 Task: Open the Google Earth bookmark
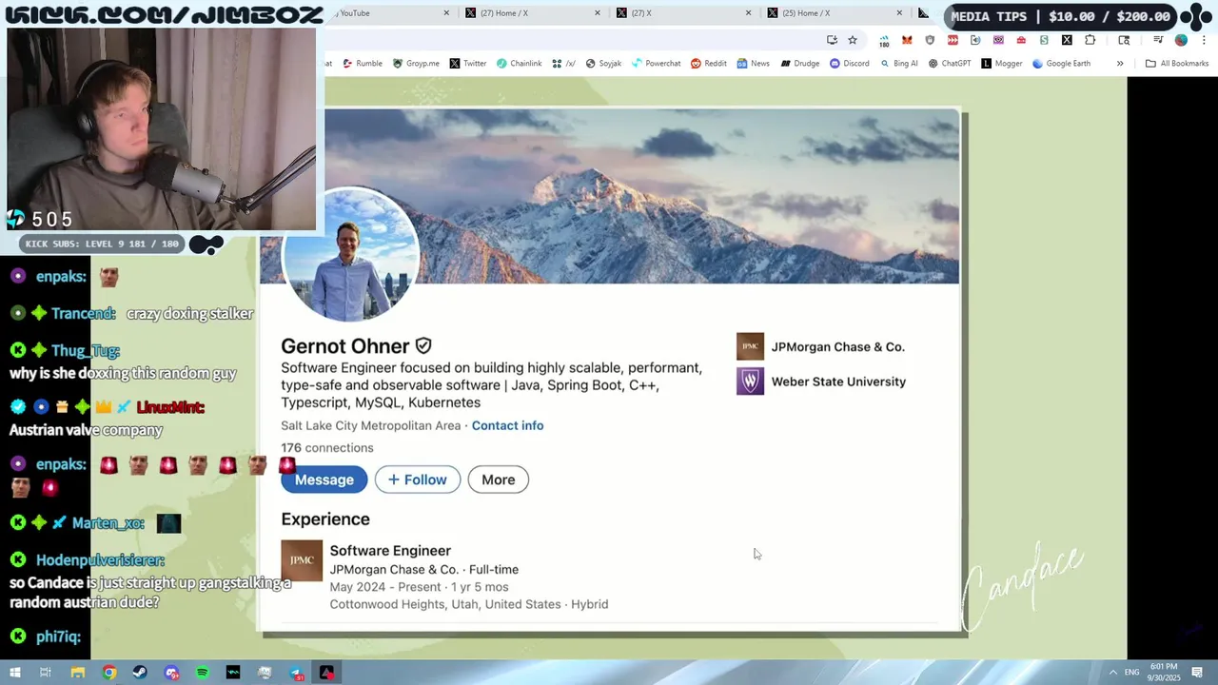(1061, 64)
